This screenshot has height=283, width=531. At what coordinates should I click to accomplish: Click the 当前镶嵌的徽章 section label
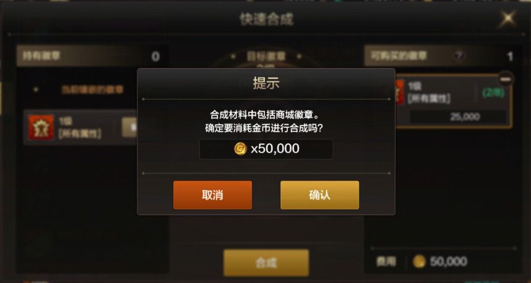pos(92,90)
